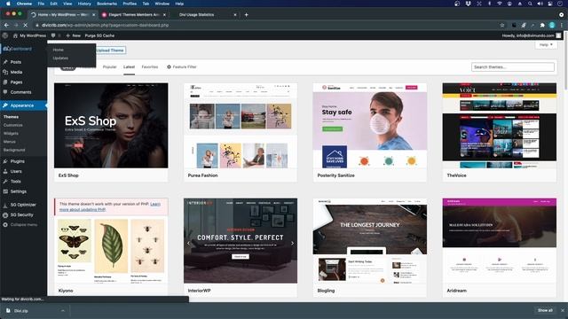Bookmark this page with the star icon
This screenshot has height=319, width=568.
tap(502, 25)
